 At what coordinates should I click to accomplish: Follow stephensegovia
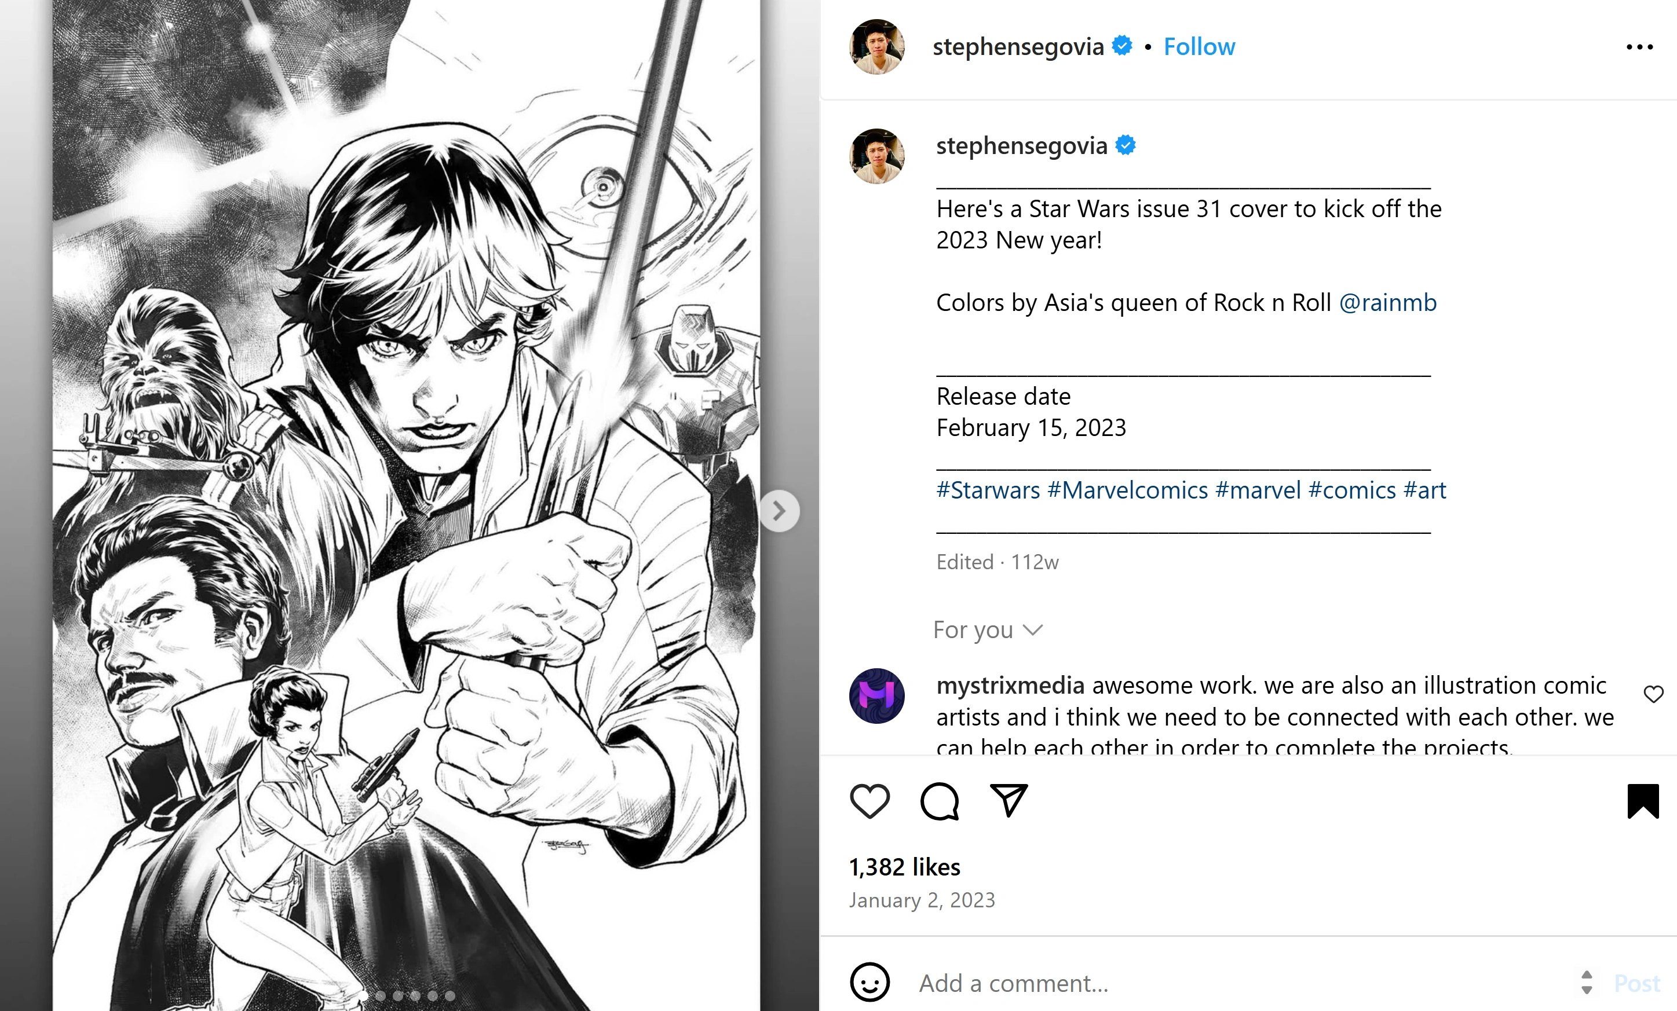coord(1199,47)
